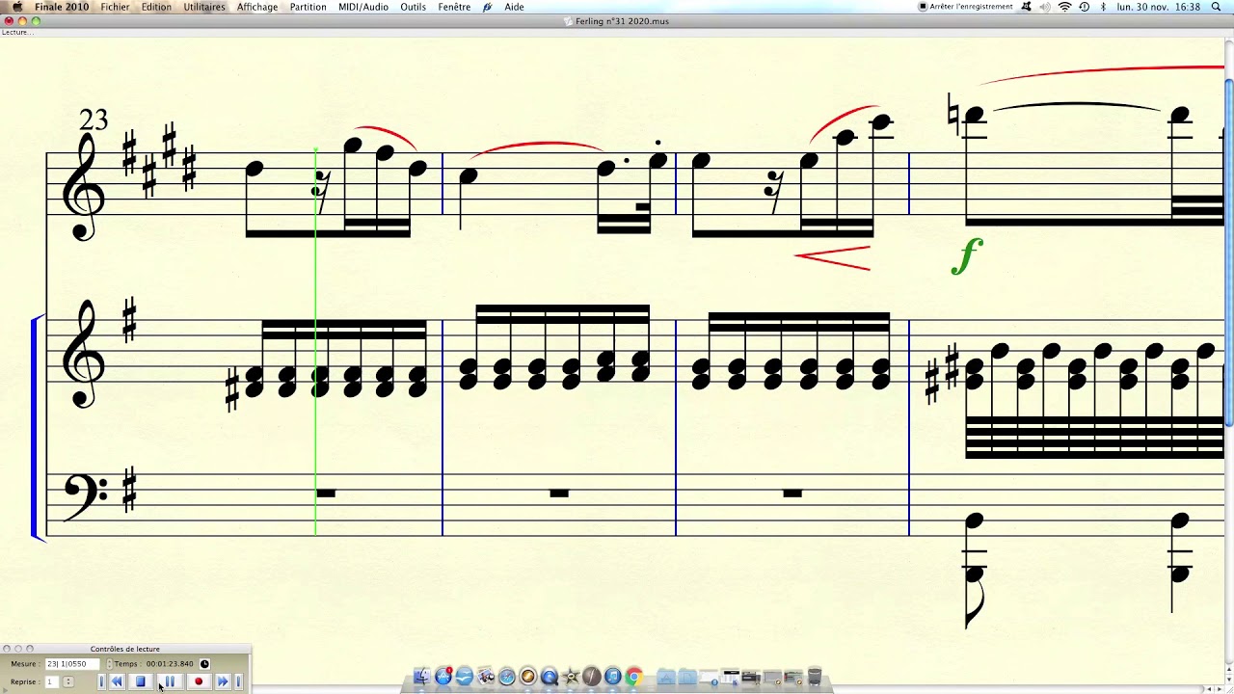1234x694 pixels.
Task: Open the Fenêtre menu
Action: click(x=454, y=7)
